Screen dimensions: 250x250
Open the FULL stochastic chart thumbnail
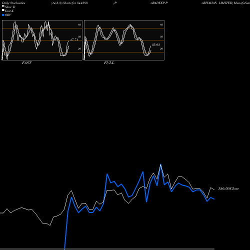tap(124, 40)
